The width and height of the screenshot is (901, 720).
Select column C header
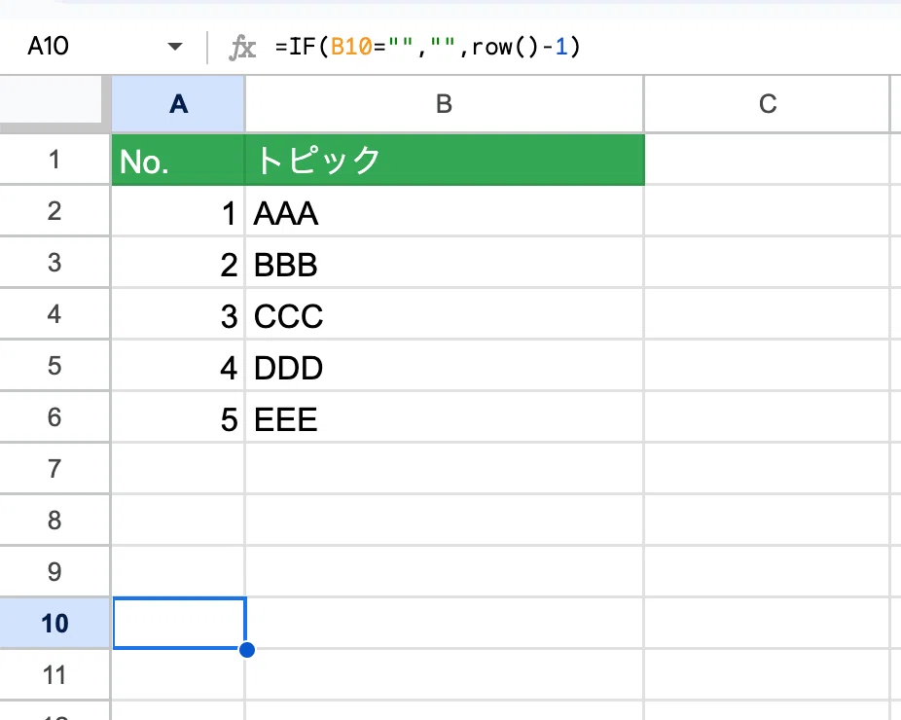(767, 104)
